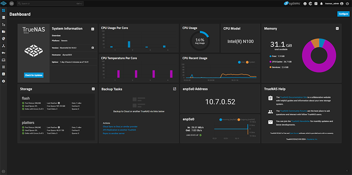Open System Information reports chart icon
352x175 pixels.
92,29
